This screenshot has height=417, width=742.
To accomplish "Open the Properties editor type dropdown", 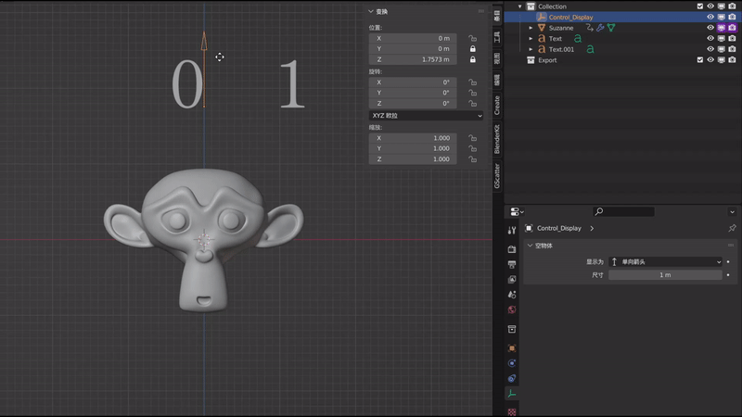I will point(517,212).
